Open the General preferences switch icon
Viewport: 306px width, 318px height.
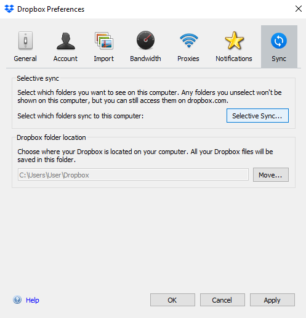(x=25, y=41)
